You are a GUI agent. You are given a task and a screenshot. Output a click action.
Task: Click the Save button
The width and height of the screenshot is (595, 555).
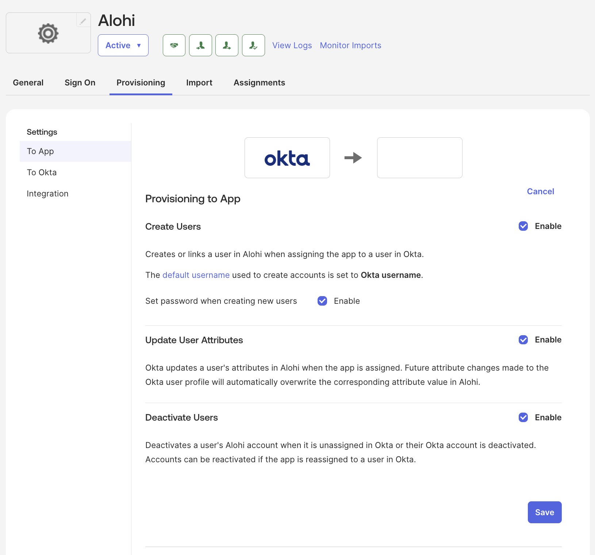pos(545,512)
